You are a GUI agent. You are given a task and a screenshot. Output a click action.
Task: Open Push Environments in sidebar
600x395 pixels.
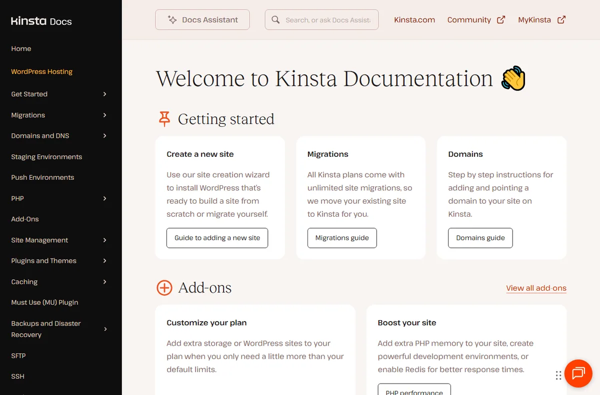click(42, 177)
